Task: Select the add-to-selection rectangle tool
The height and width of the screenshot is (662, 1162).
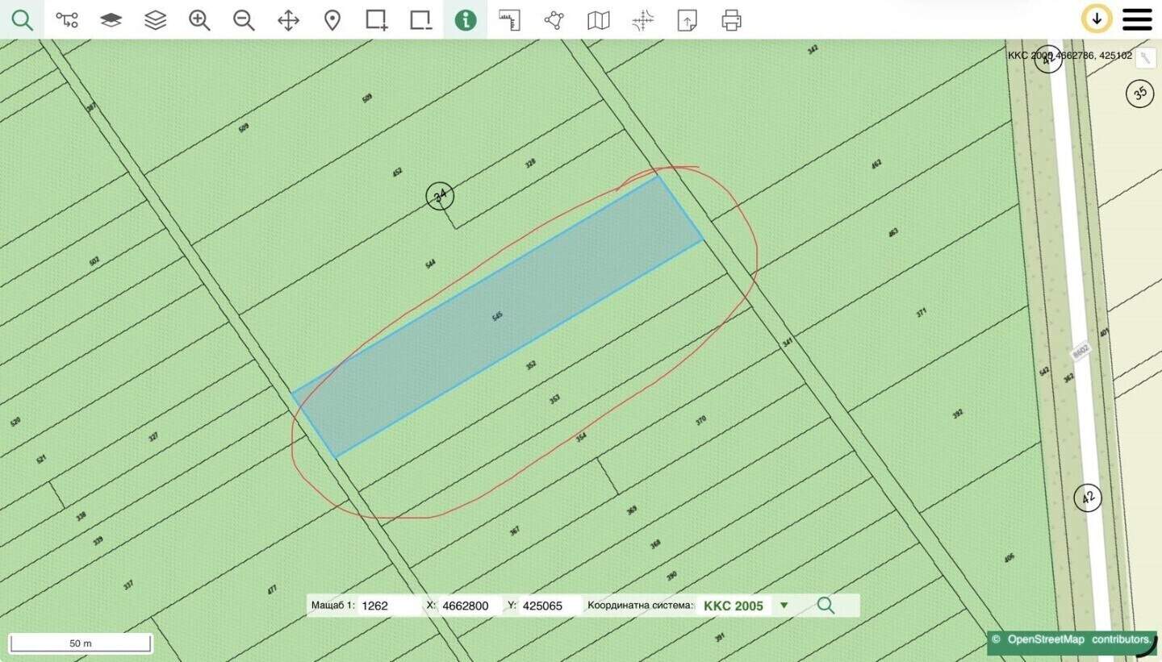Action: click(x=377, y=20)
